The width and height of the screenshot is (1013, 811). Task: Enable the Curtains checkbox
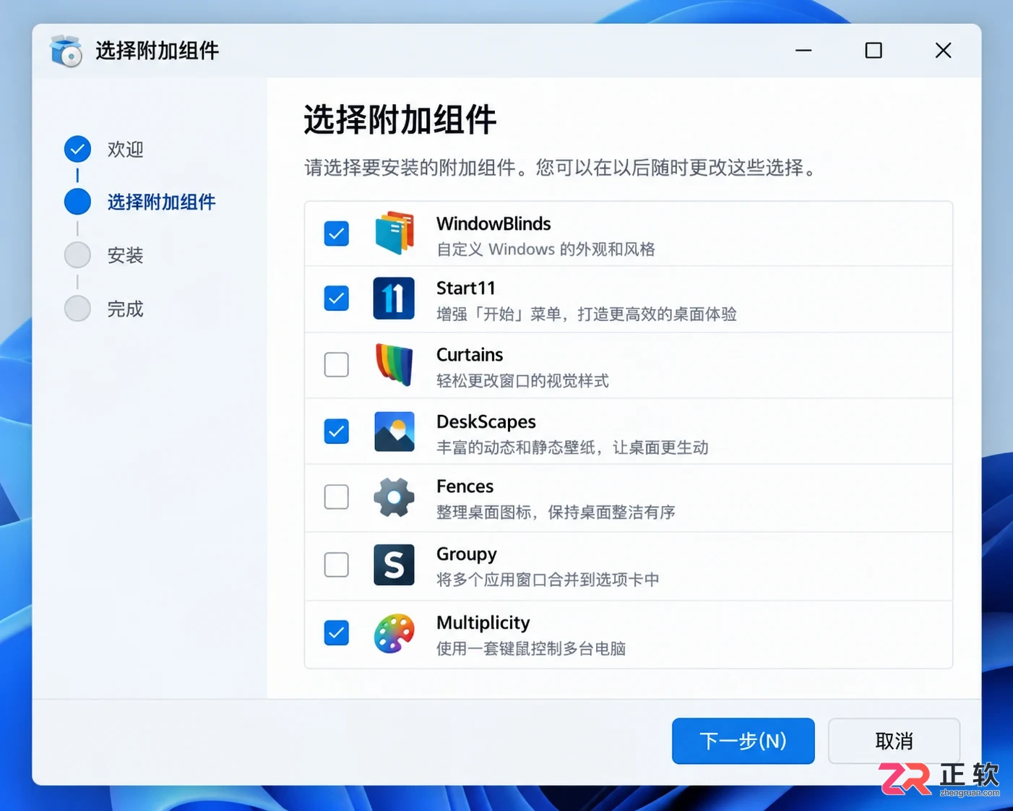tap(336, 364)
